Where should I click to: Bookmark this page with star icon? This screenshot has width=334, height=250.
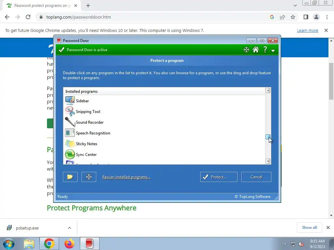pos(293,17)
